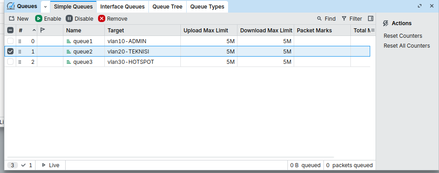The height and width of the screenshot is (173, 439).
Task: Click the selected count checkmark indicator
Action: pyautogui.click(x=27, y=165)
